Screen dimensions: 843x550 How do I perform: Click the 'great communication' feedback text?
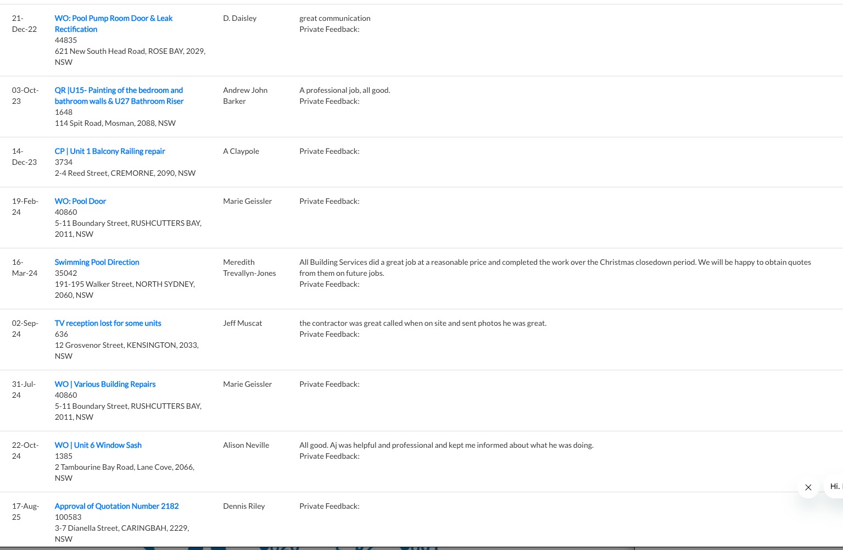pyautogui.click(x=335, y=18)
